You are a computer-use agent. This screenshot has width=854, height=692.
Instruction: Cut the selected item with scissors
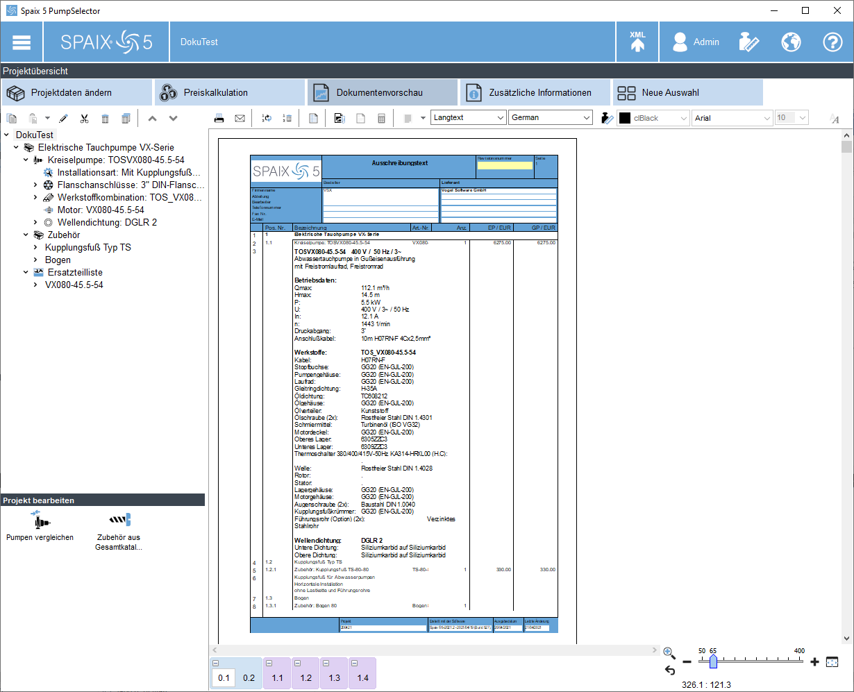coord(84,119)
